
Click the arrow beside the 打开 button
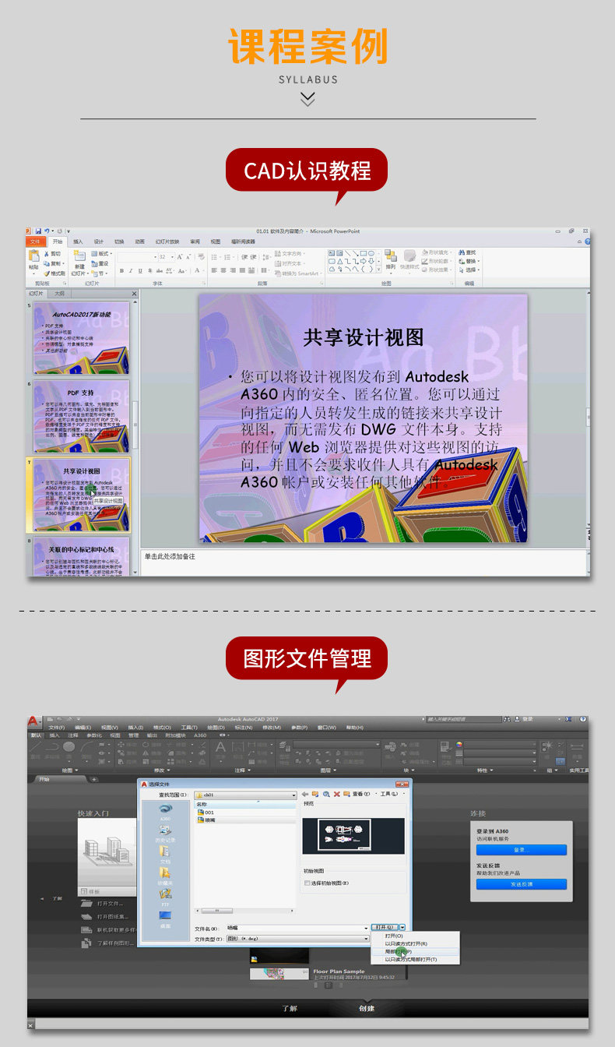pos(402,928)
